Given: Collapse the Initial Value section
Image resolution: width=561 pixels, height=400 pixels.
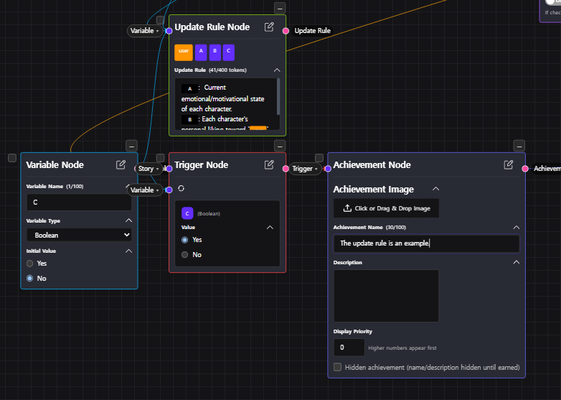Looking at the screenshot, I should click(129, 251).
